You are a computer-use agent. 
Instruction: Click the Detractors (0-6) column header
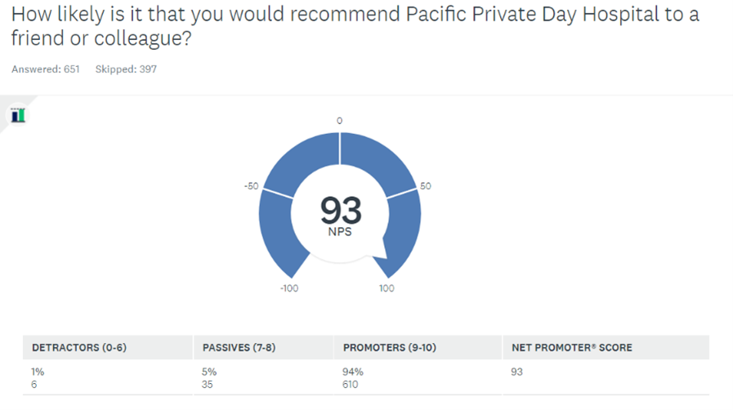coord(79,347)
